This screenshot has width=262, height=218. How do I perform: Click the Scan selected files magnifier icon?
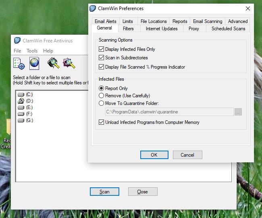69,63
